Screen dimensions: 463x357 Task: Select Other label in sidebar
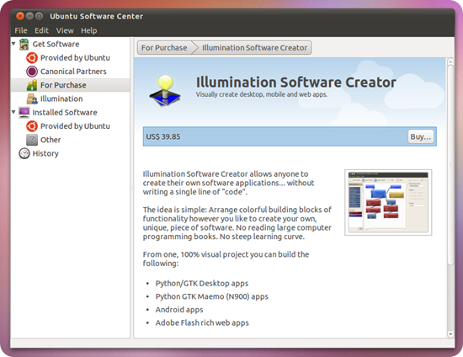(51, 140)
